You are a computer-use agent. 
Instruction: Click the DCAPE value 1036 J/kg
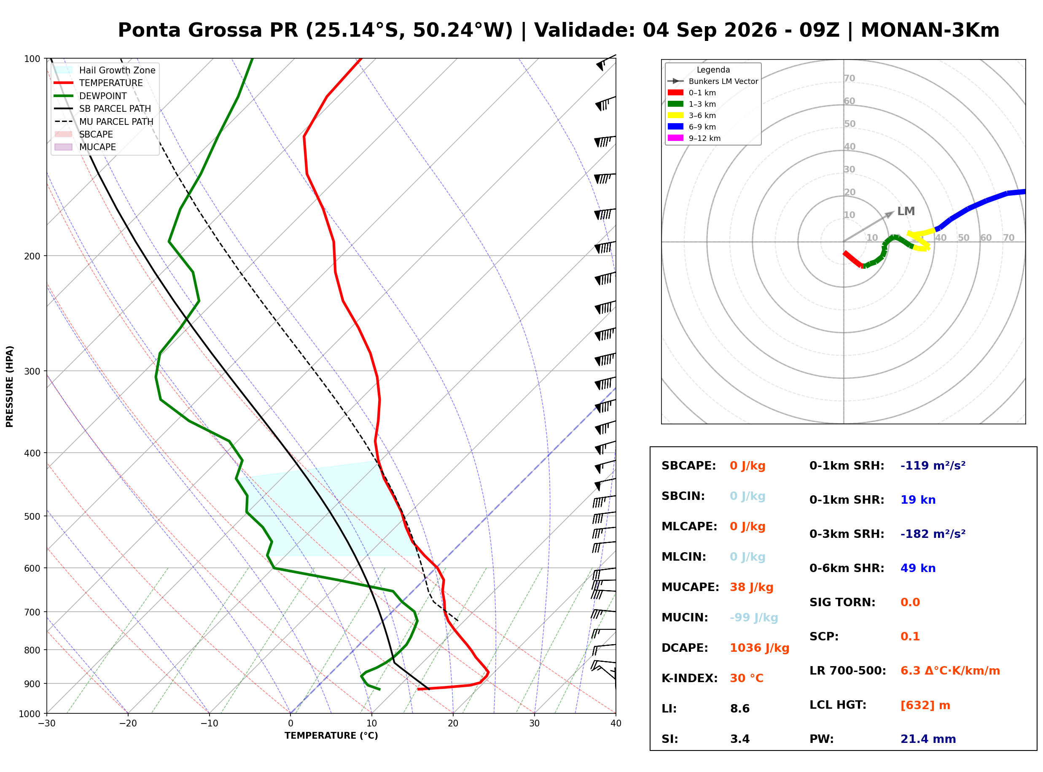coord(760,648)
